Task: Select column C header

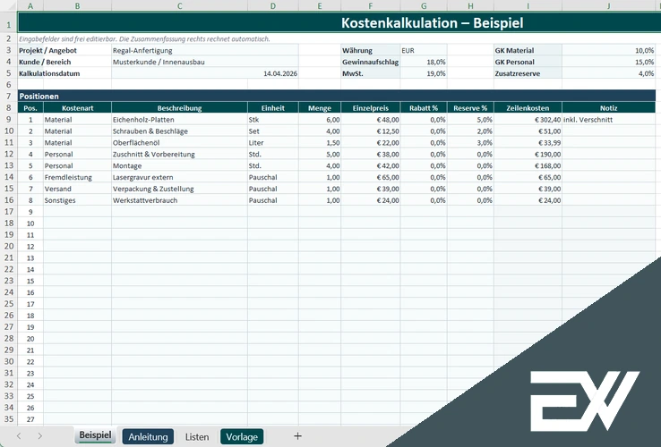Action: [x=179, y=6]
